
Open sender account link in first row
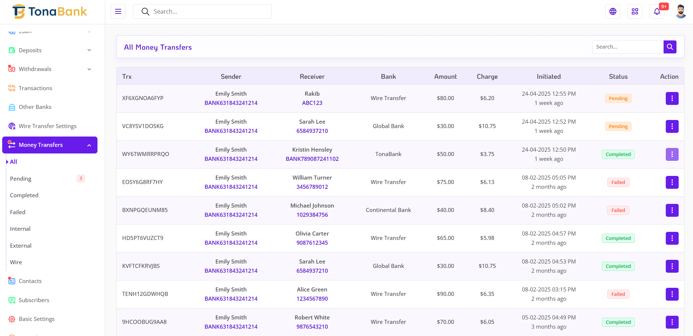pos(231,103)
